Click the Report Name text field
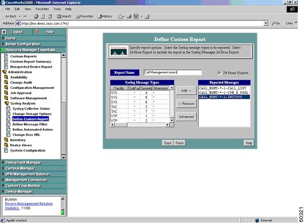This screenshot has width=304, height=223. (172, 72)
